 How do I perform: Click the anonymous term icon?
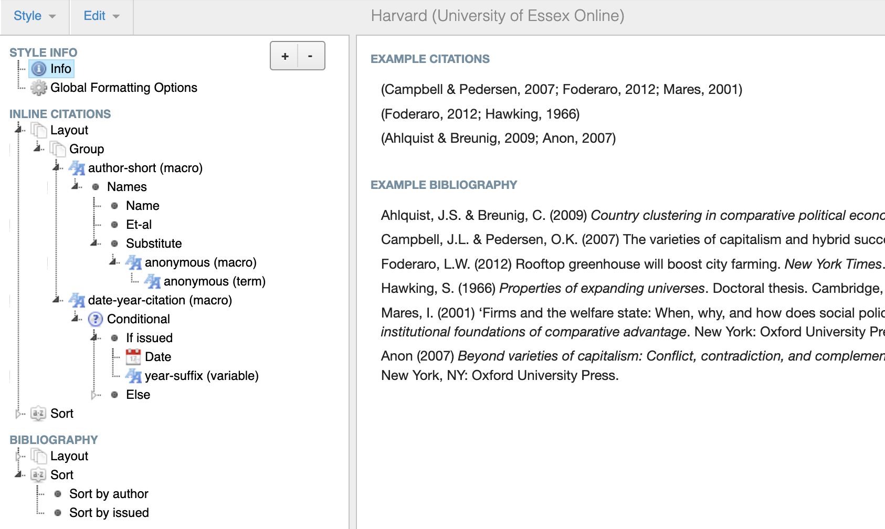152,281
